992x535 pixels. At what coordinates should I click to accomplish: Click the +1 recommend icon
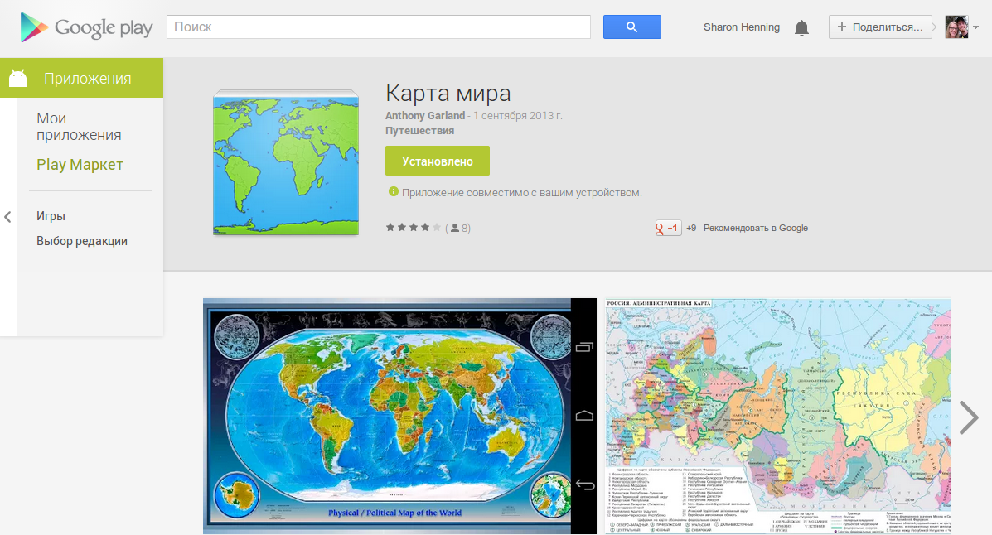668,227
